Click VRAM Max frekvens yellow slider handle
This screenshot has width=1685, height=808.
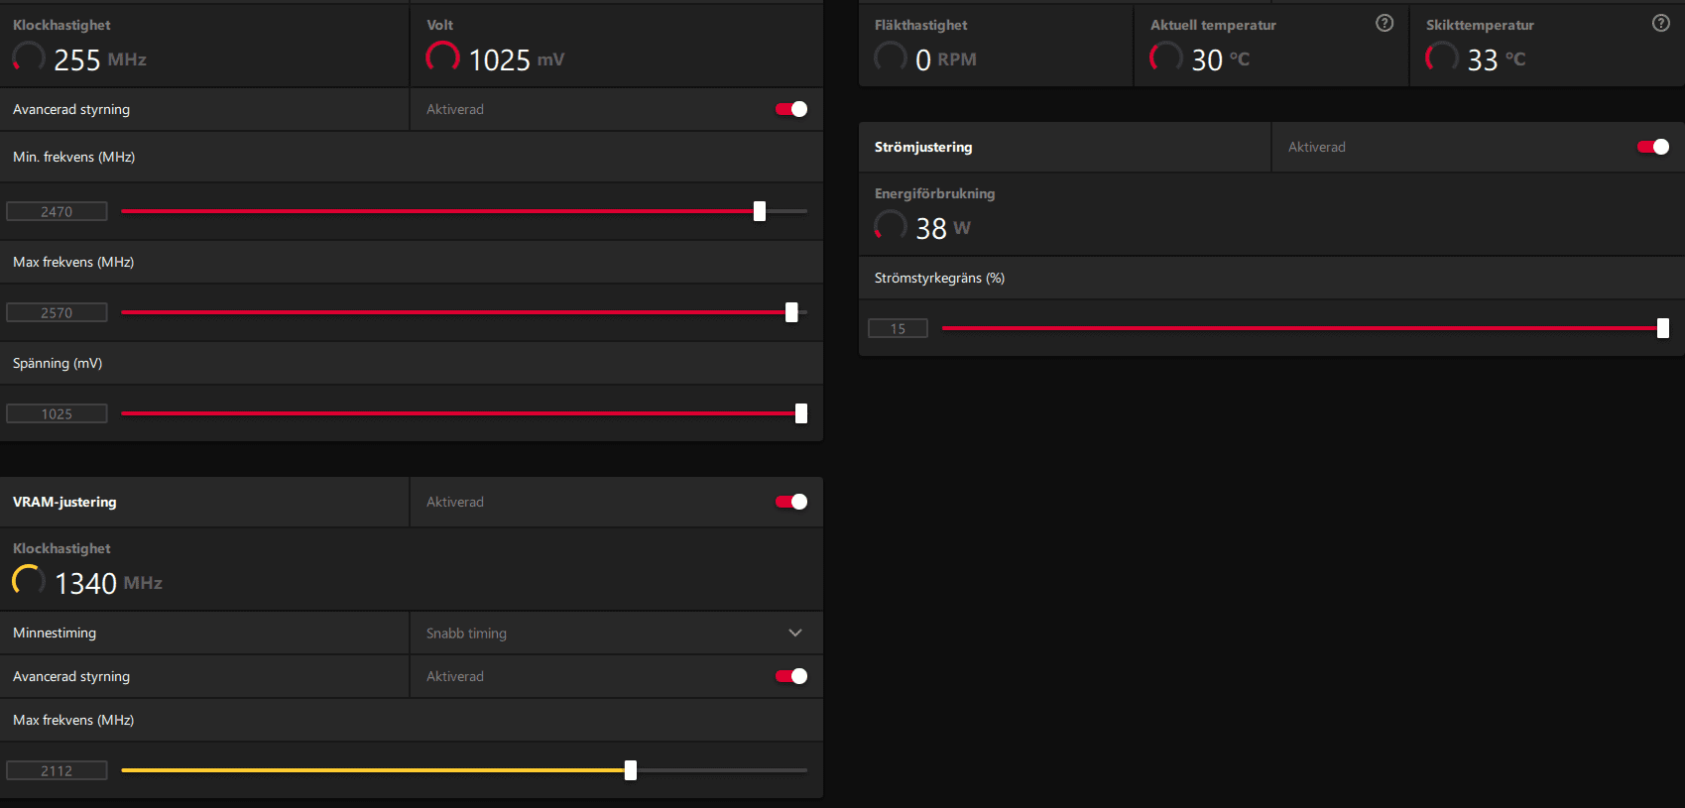click(x=631, y=770)
